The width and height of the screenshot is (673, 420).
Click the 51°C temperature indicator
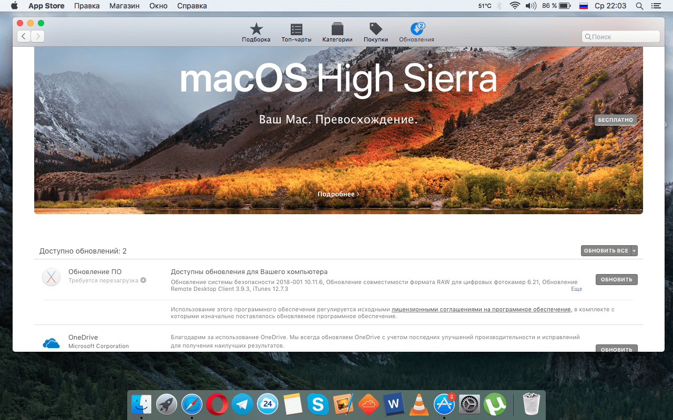point(485,6)
